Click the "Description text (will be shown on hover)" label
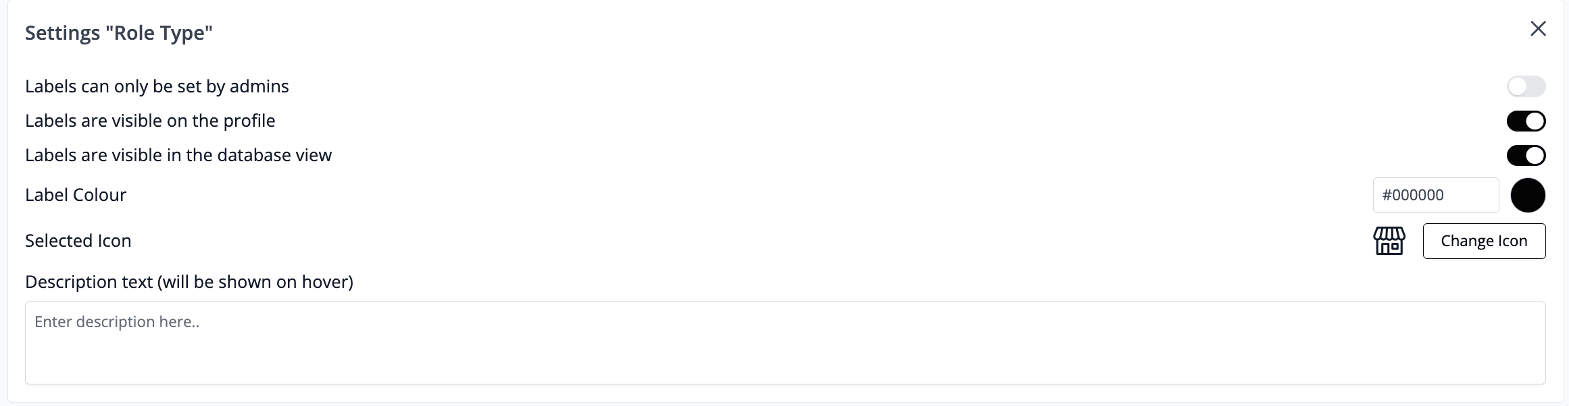 189,282
